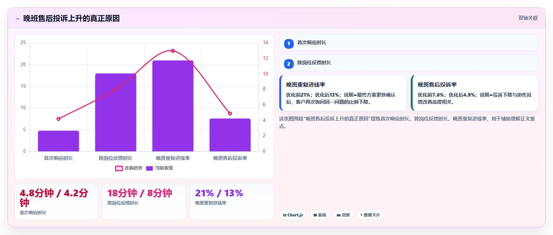
Task: Select list item 首次响应时长
Action: tap(409, 42)
